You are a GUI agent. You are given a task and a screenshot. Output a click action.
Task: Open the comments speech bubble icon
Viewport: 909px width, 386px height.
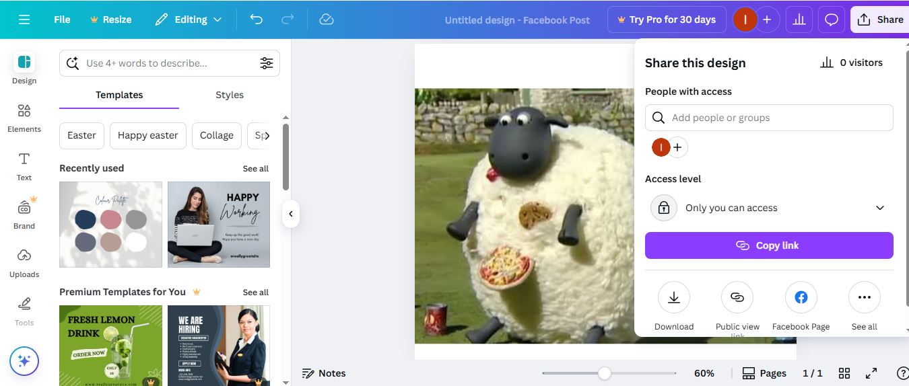point(832,20)
